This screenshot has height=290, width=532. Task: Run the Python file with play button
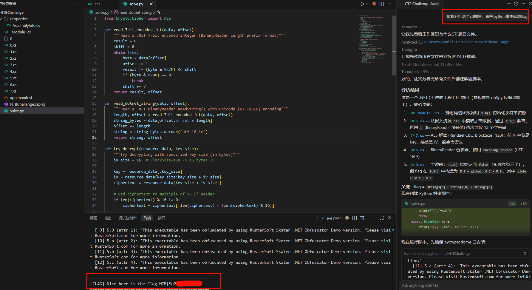click(362, 4)
